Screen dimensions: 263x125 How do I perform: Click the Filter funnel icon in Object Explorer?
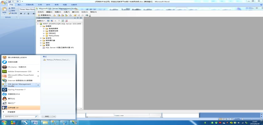tap(59, 21)
